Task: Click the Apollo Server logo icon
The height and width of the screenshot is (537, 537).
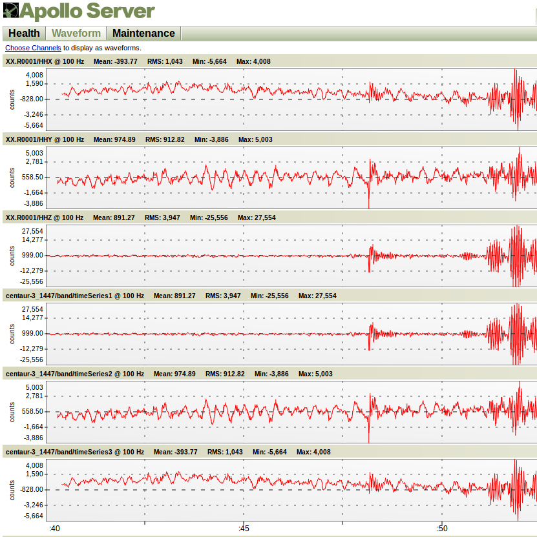Action: [x=10, y=12]
